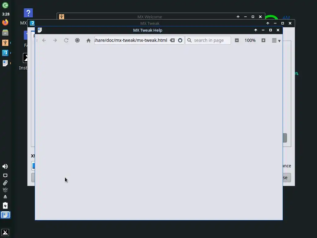317x238 pixels.
Task: Open the hamburger menu dropdown
Action: (x=276, y=41)
